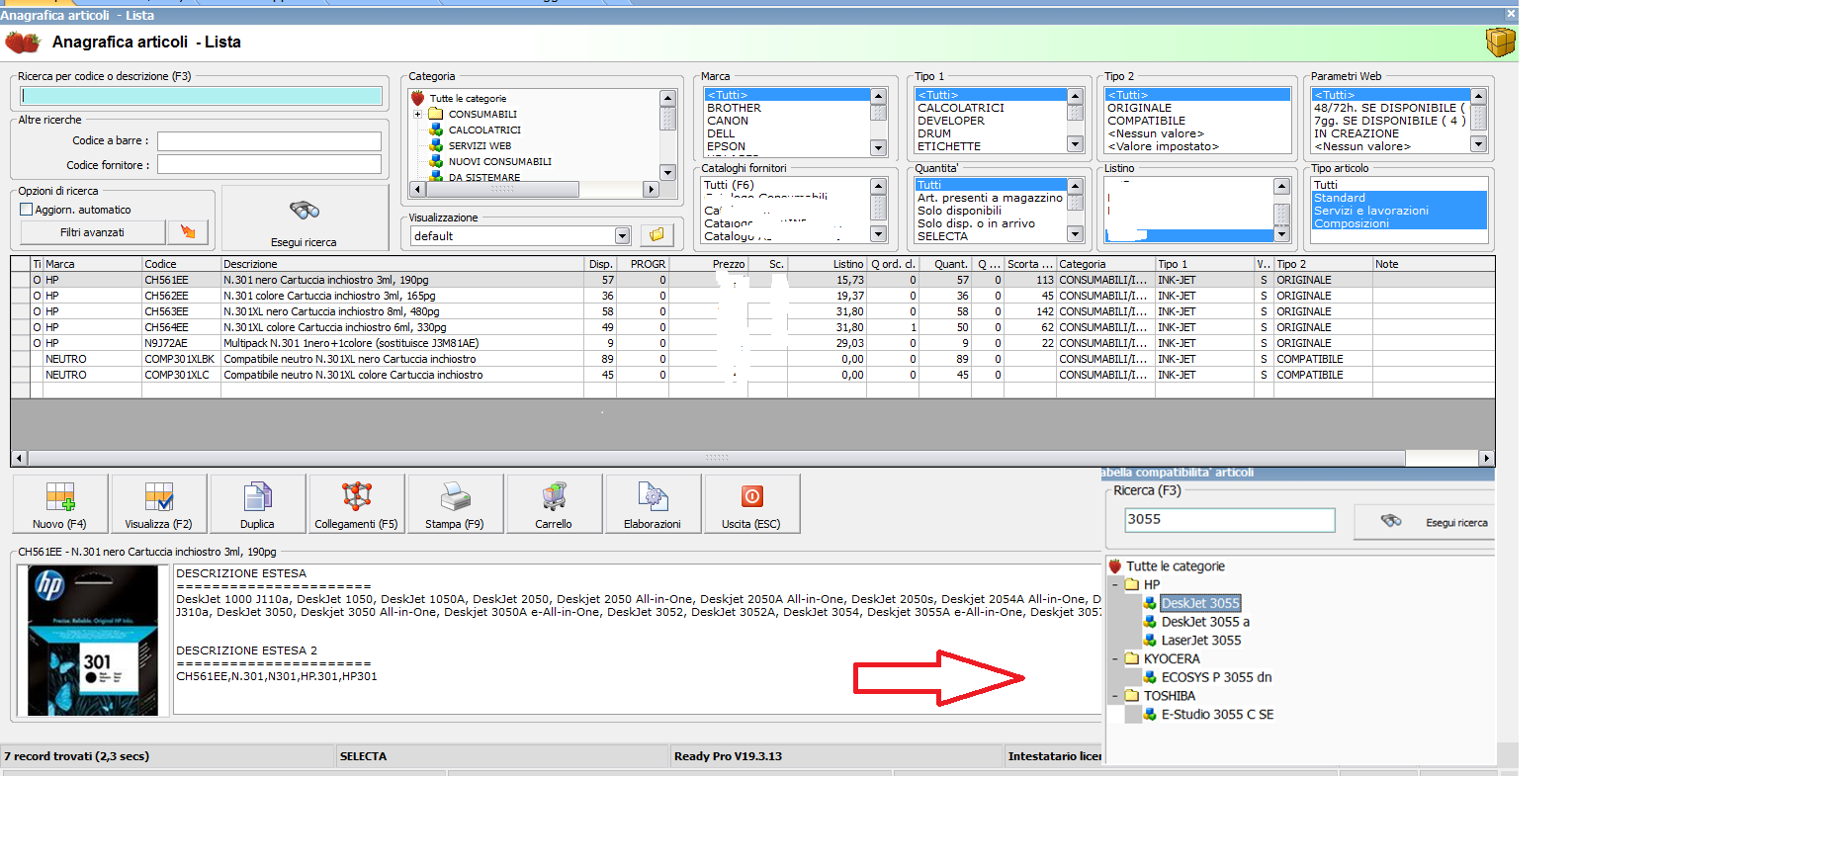
Task: Click the Marca list down-arrow
Action: click(x=878, y=147)
